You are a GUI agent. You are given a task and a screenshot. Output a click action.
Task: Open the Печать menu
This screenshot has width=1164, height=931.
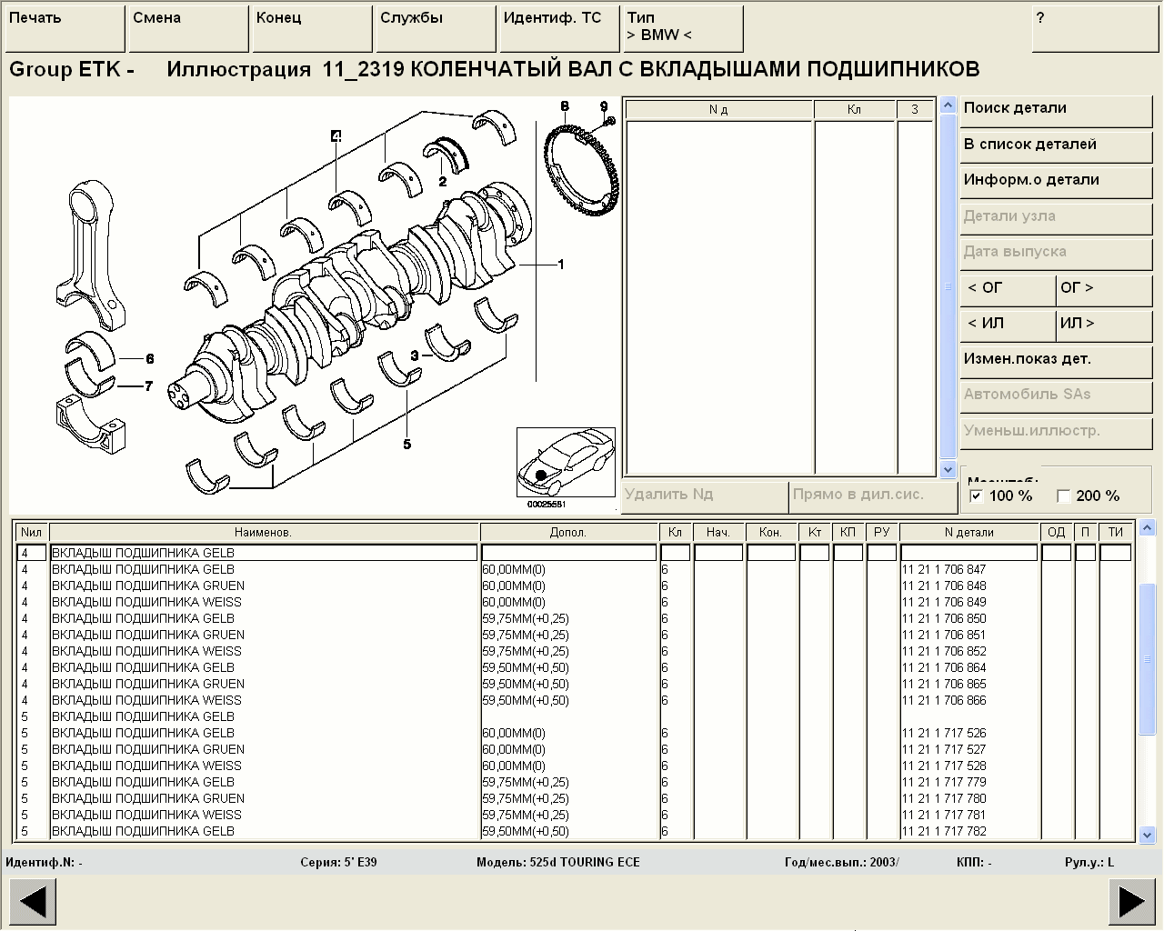coord(65,28)
